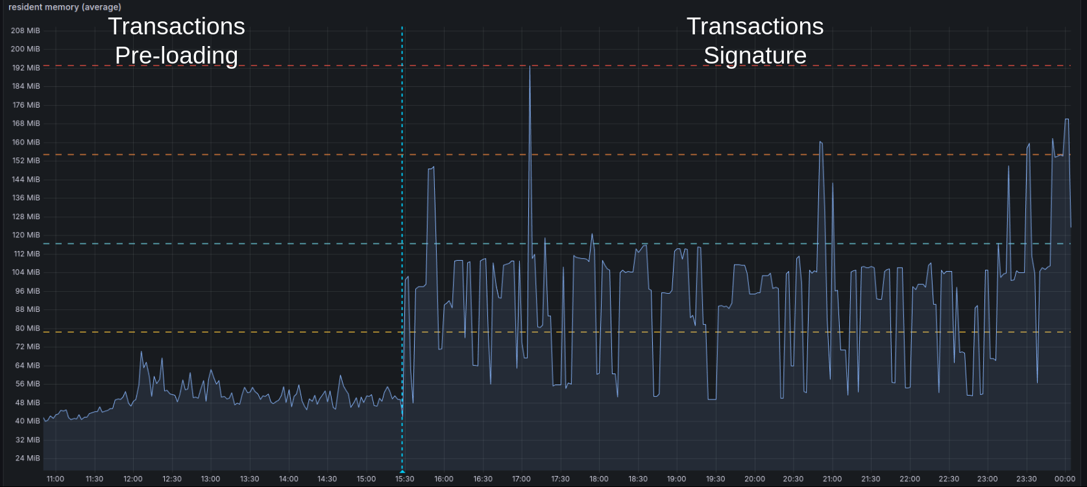This screenshot has width=1087, height=487.
Task: Click the '22:30' time axis label
Action: (x=949, y=479)
